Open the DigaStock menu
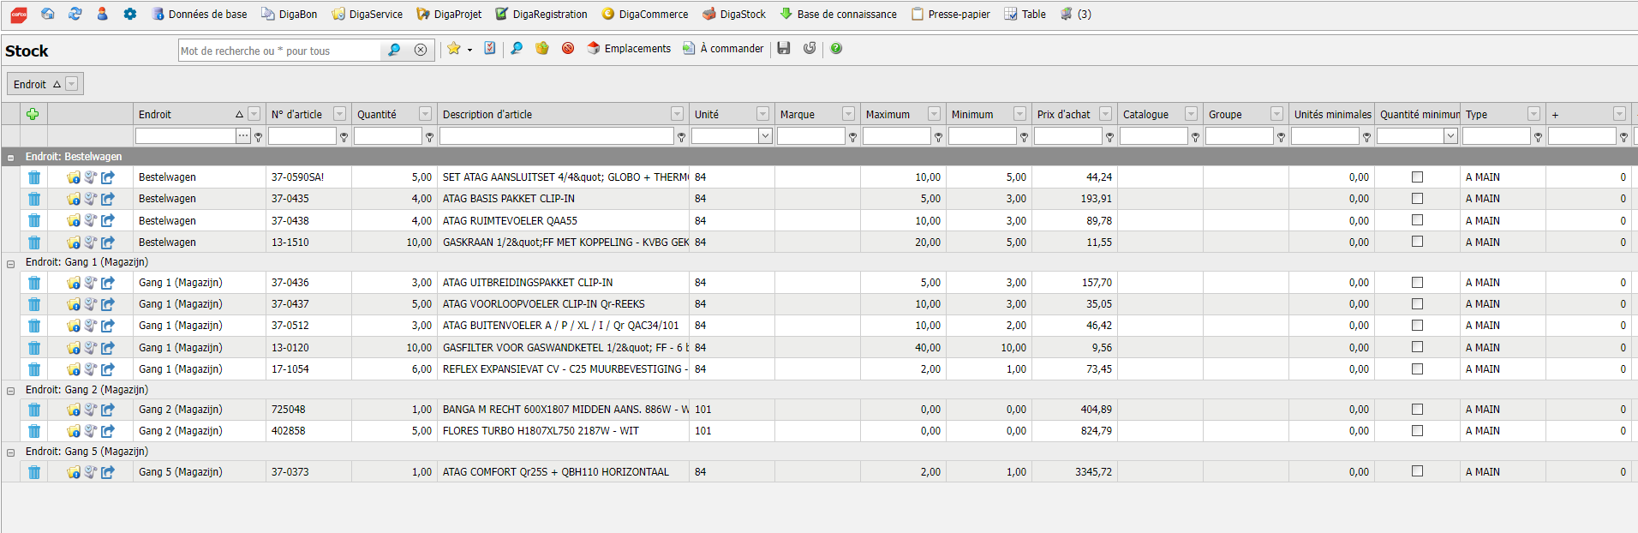 pyautogui.click(x=734, y=14)
